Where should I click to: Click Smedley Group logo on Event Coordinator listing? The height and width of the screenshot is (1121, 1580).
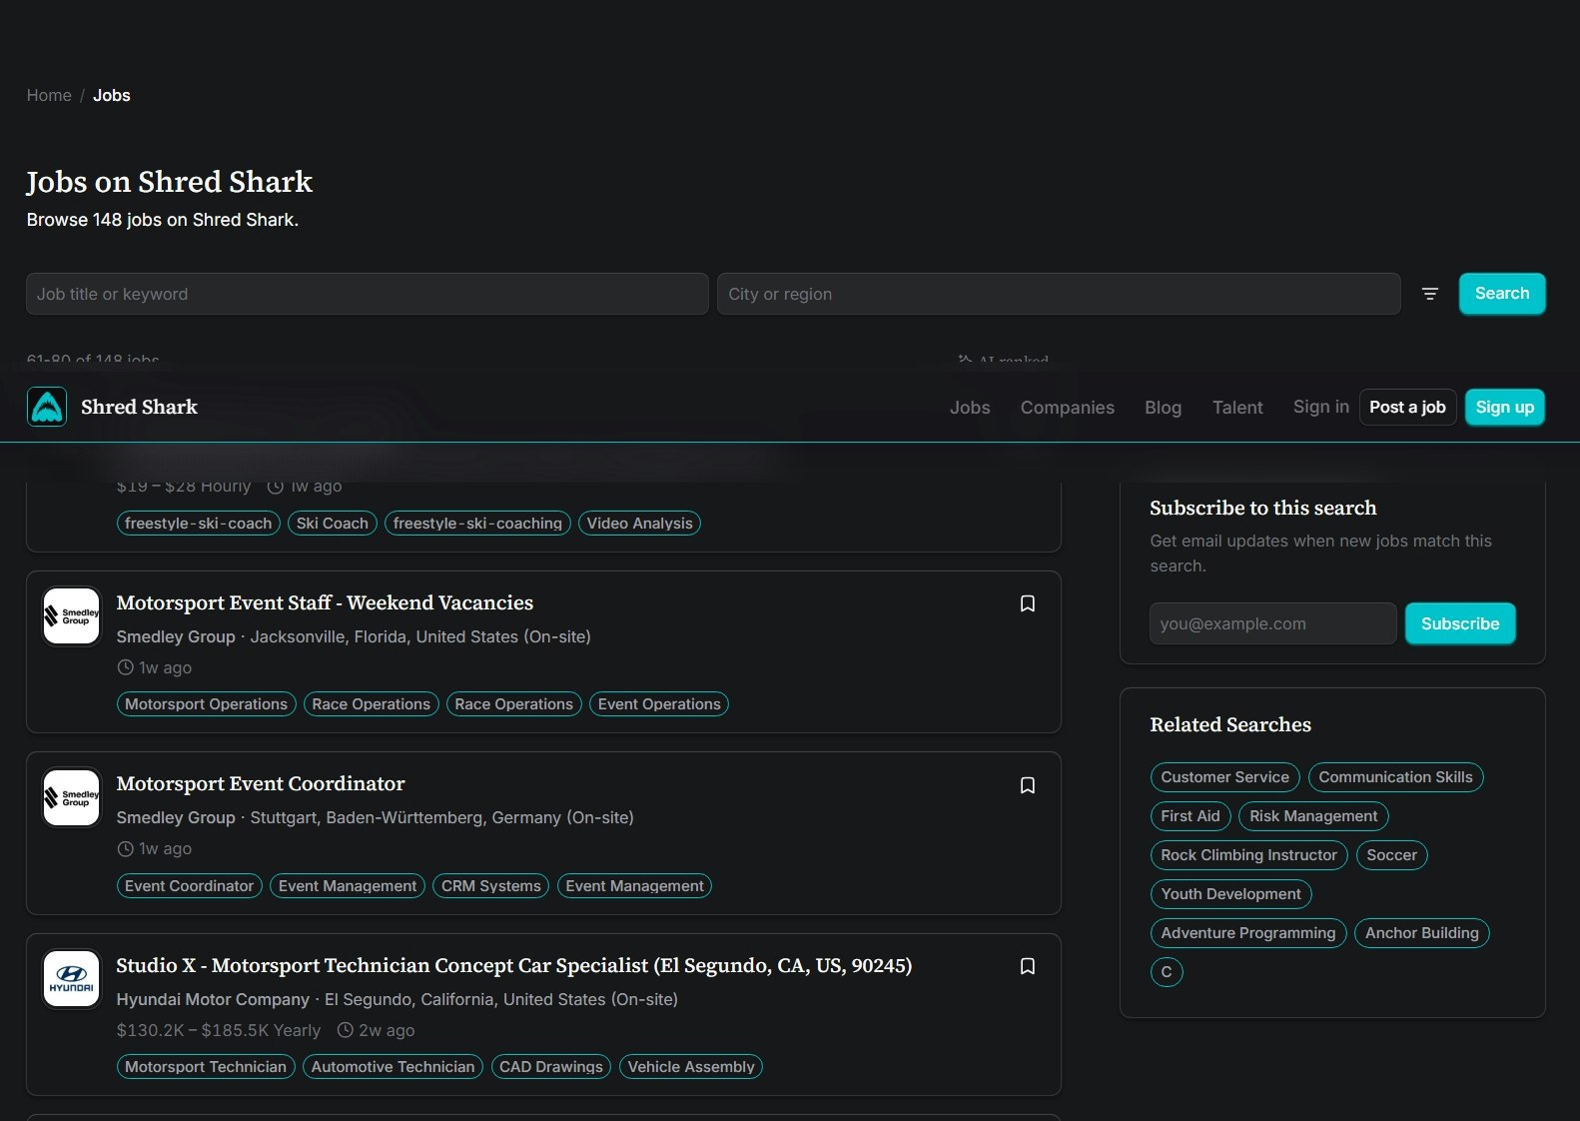pyautogui.click(x=72, y=797)
